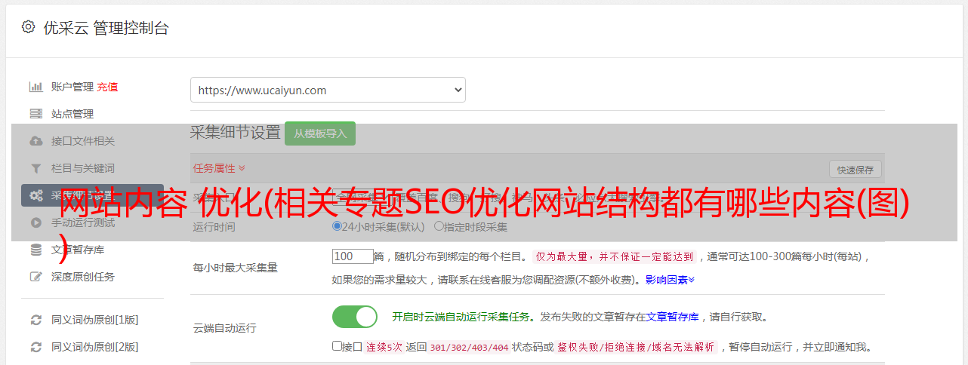Click the 优采云 管理控制台 title

point(106,28)
